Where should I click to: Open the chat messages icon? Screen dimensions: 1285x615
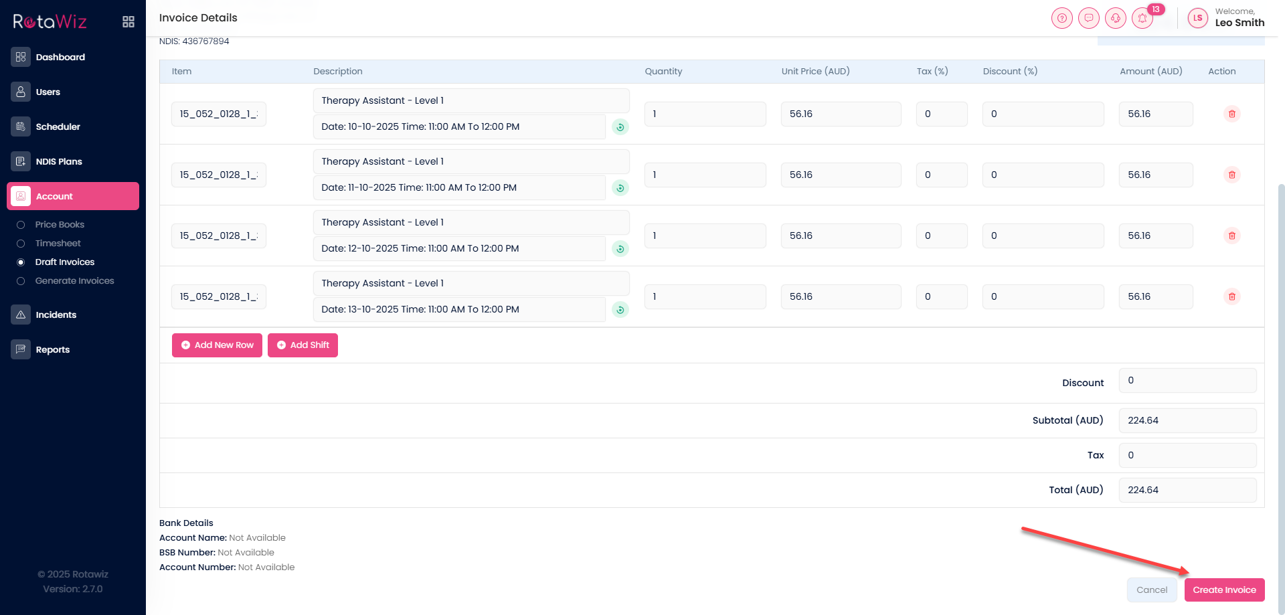[1088, 18]
